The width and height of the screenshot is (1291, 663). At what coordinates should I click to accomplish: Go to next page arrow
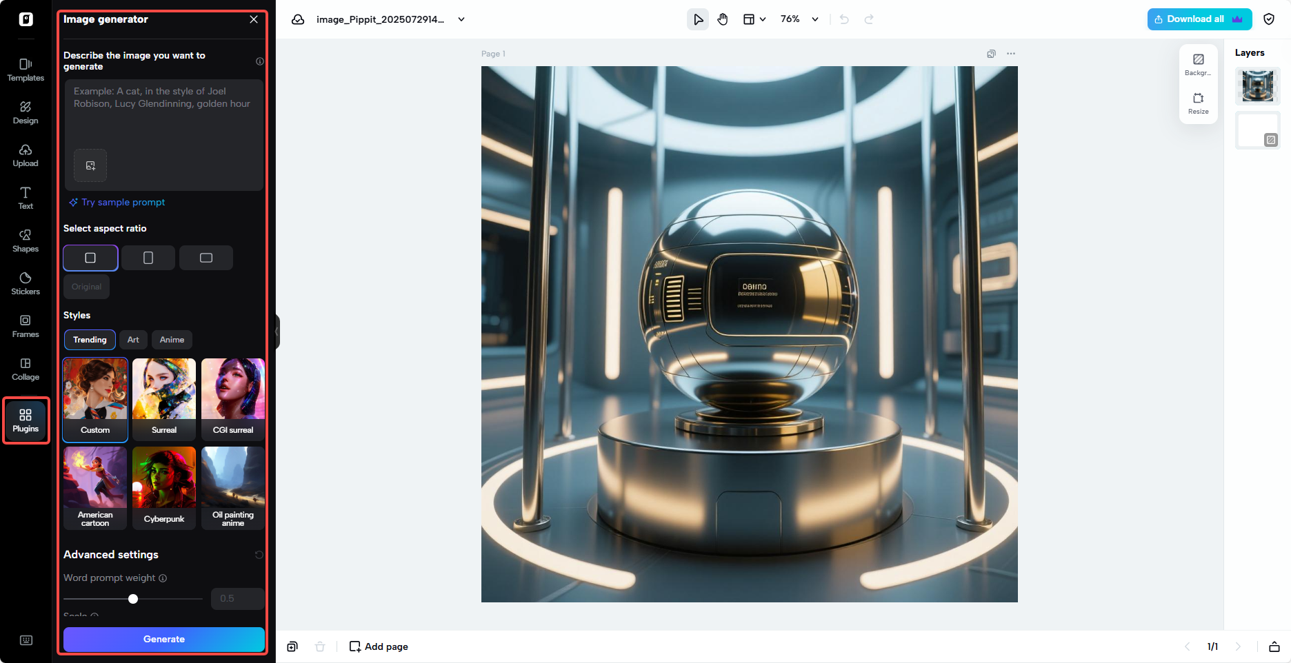click(1238, 646)
